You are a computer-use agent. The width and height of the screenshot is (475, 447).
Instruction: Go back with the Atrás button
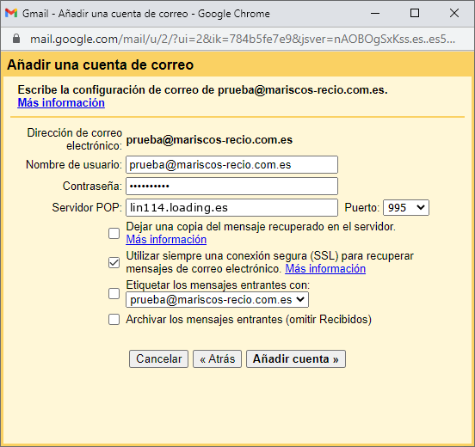point(217,359)
